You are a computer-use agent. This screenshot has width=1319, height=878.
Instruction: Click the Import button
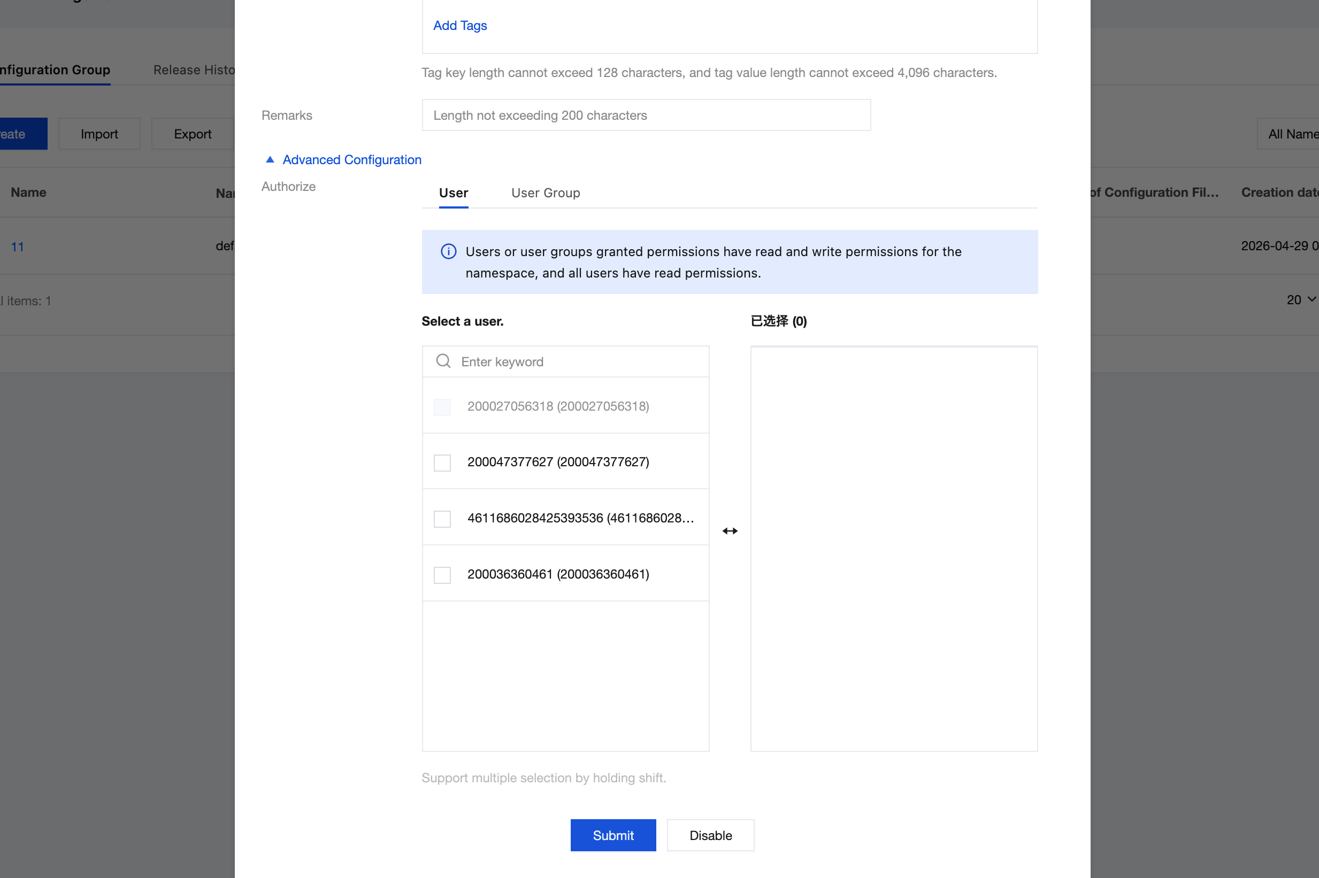point(99,134)
